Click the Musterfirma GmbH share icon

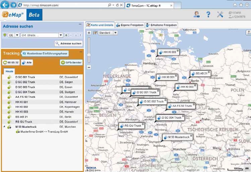coord(18,132)
